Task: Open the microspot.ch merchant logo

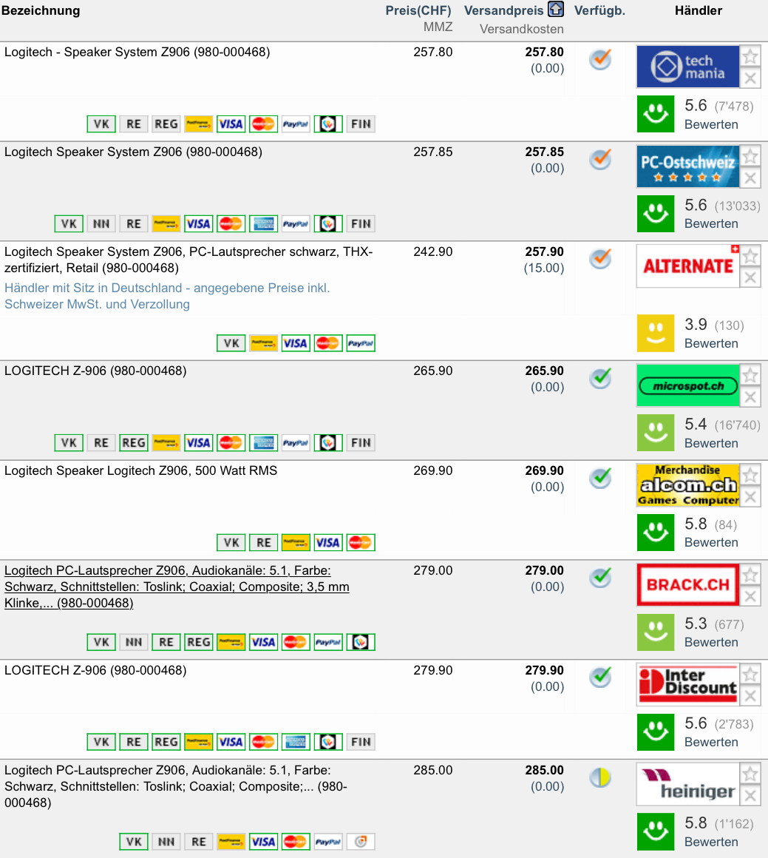Action: click(687, 386)
